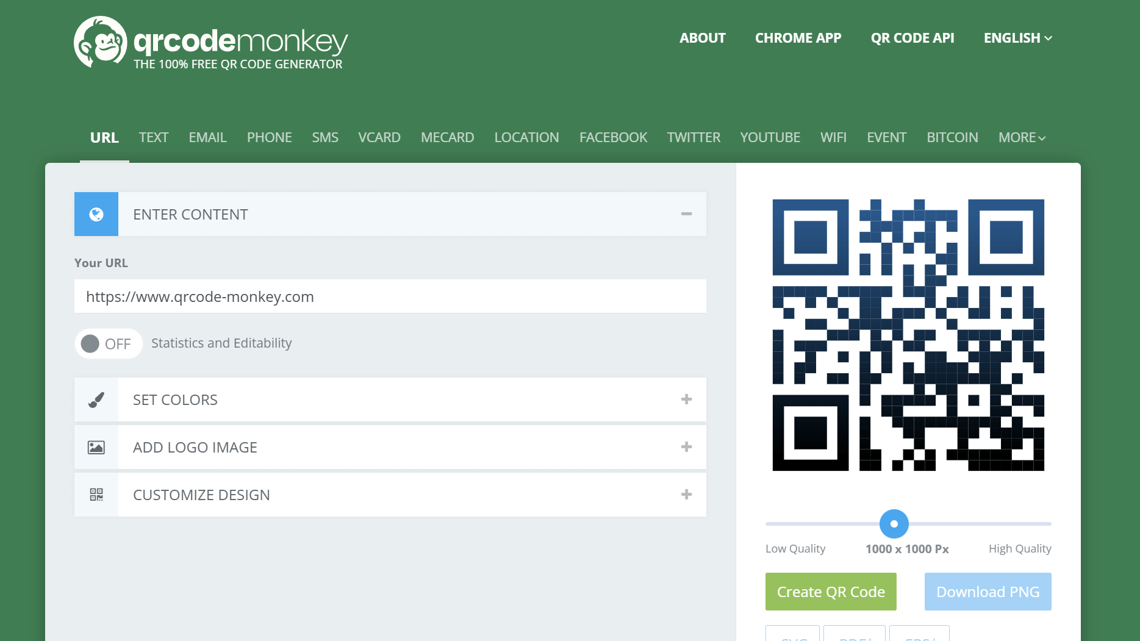The height and width of the screenshot is (641, 1140).
Task: Collapse Enter Content using the minus icon
Action: click(686, 214)
